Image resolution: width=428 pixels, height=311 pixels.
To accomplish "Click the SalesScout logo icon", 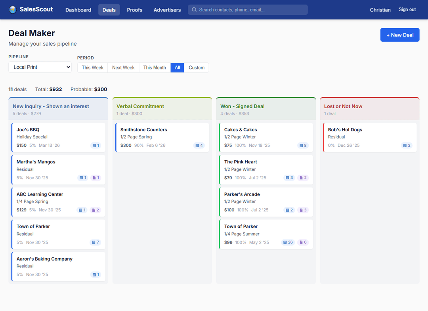I will tap(13, 10).
